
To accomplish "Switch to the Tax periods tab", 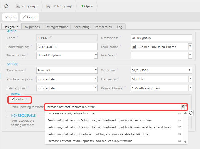I will coord(32,27).
